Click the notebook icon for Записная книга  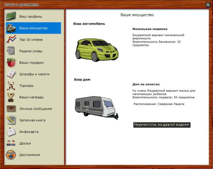pyautogui.click(x=11, y=120)
